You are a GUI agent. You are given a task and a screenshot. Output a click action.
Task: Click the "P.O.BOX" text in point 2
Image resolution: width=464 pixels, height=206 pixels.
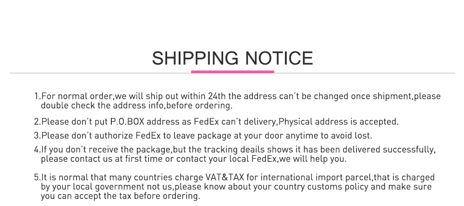pyautogui.click(x=127, y=122)
